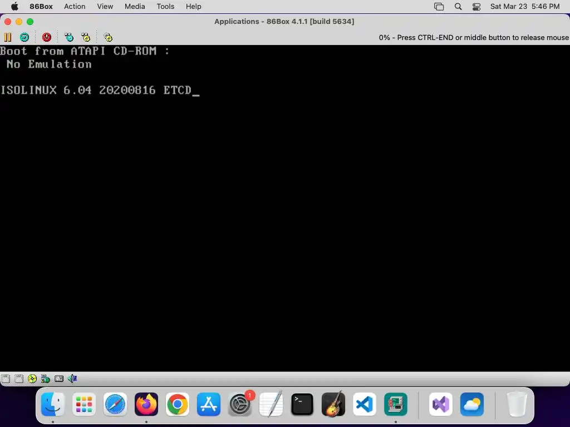Minimize the 86Box window
Image resolution: width=570 pixels, height=427 pixels.
coord(19,22)
